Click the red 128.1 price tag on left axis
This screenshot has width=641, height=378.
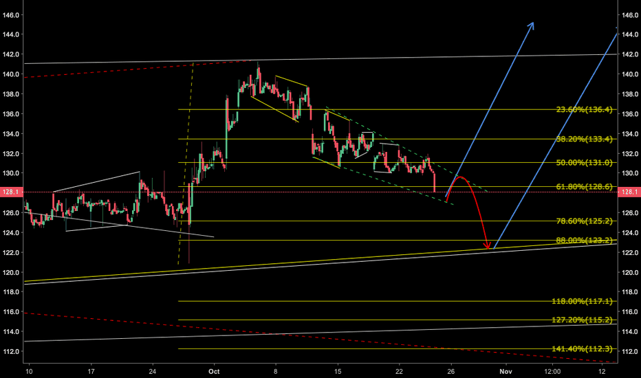[x=12, y=192]
